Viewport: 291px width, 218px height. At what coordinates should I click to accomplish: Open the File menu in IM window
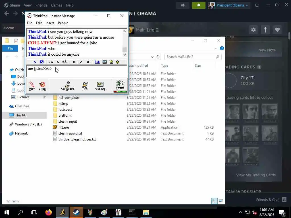[30, 23]
